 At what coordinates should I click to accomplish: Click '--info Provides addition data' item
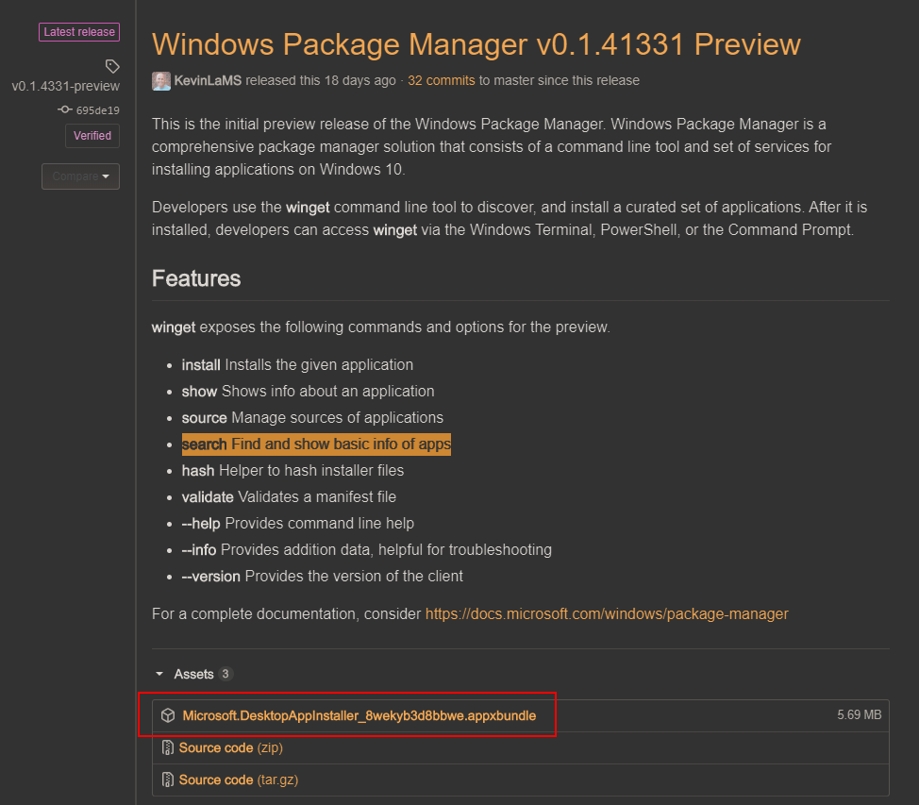pyautogui.click(x=367, y=549)
